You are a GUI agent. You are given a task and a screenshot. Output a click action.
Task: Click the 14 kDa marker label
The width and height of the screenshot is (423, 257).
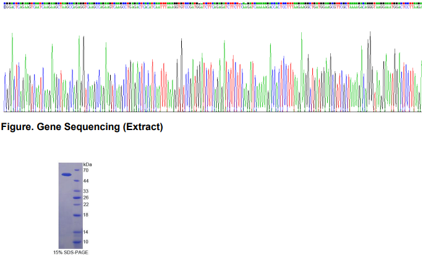[86, 232]
